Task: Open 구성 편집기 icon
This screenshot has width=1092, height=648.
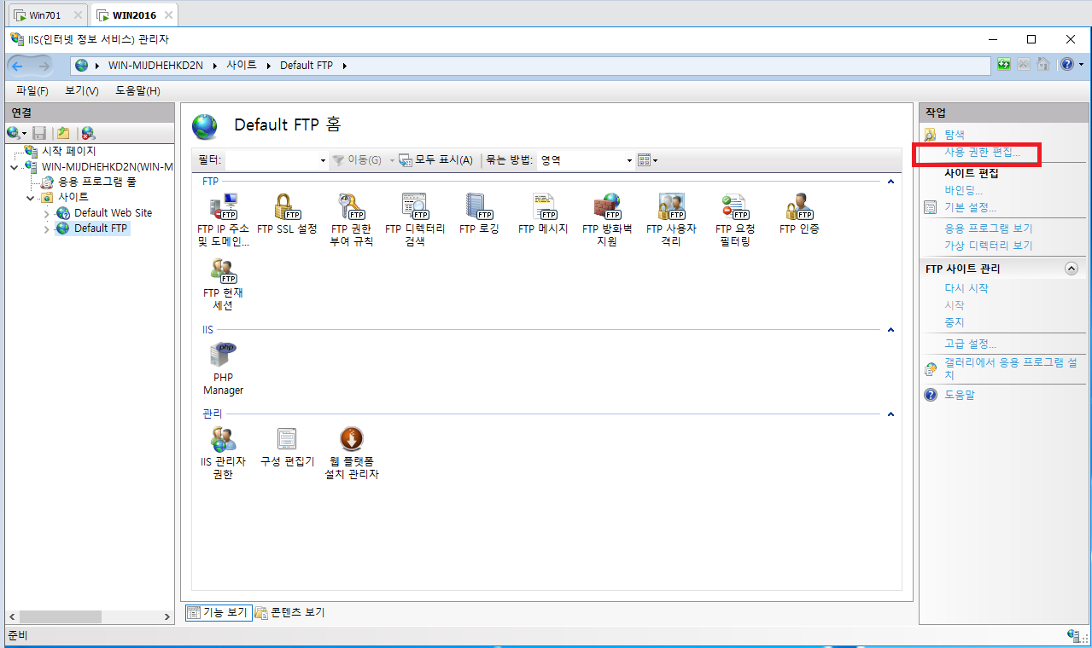Action: (287, 448)
